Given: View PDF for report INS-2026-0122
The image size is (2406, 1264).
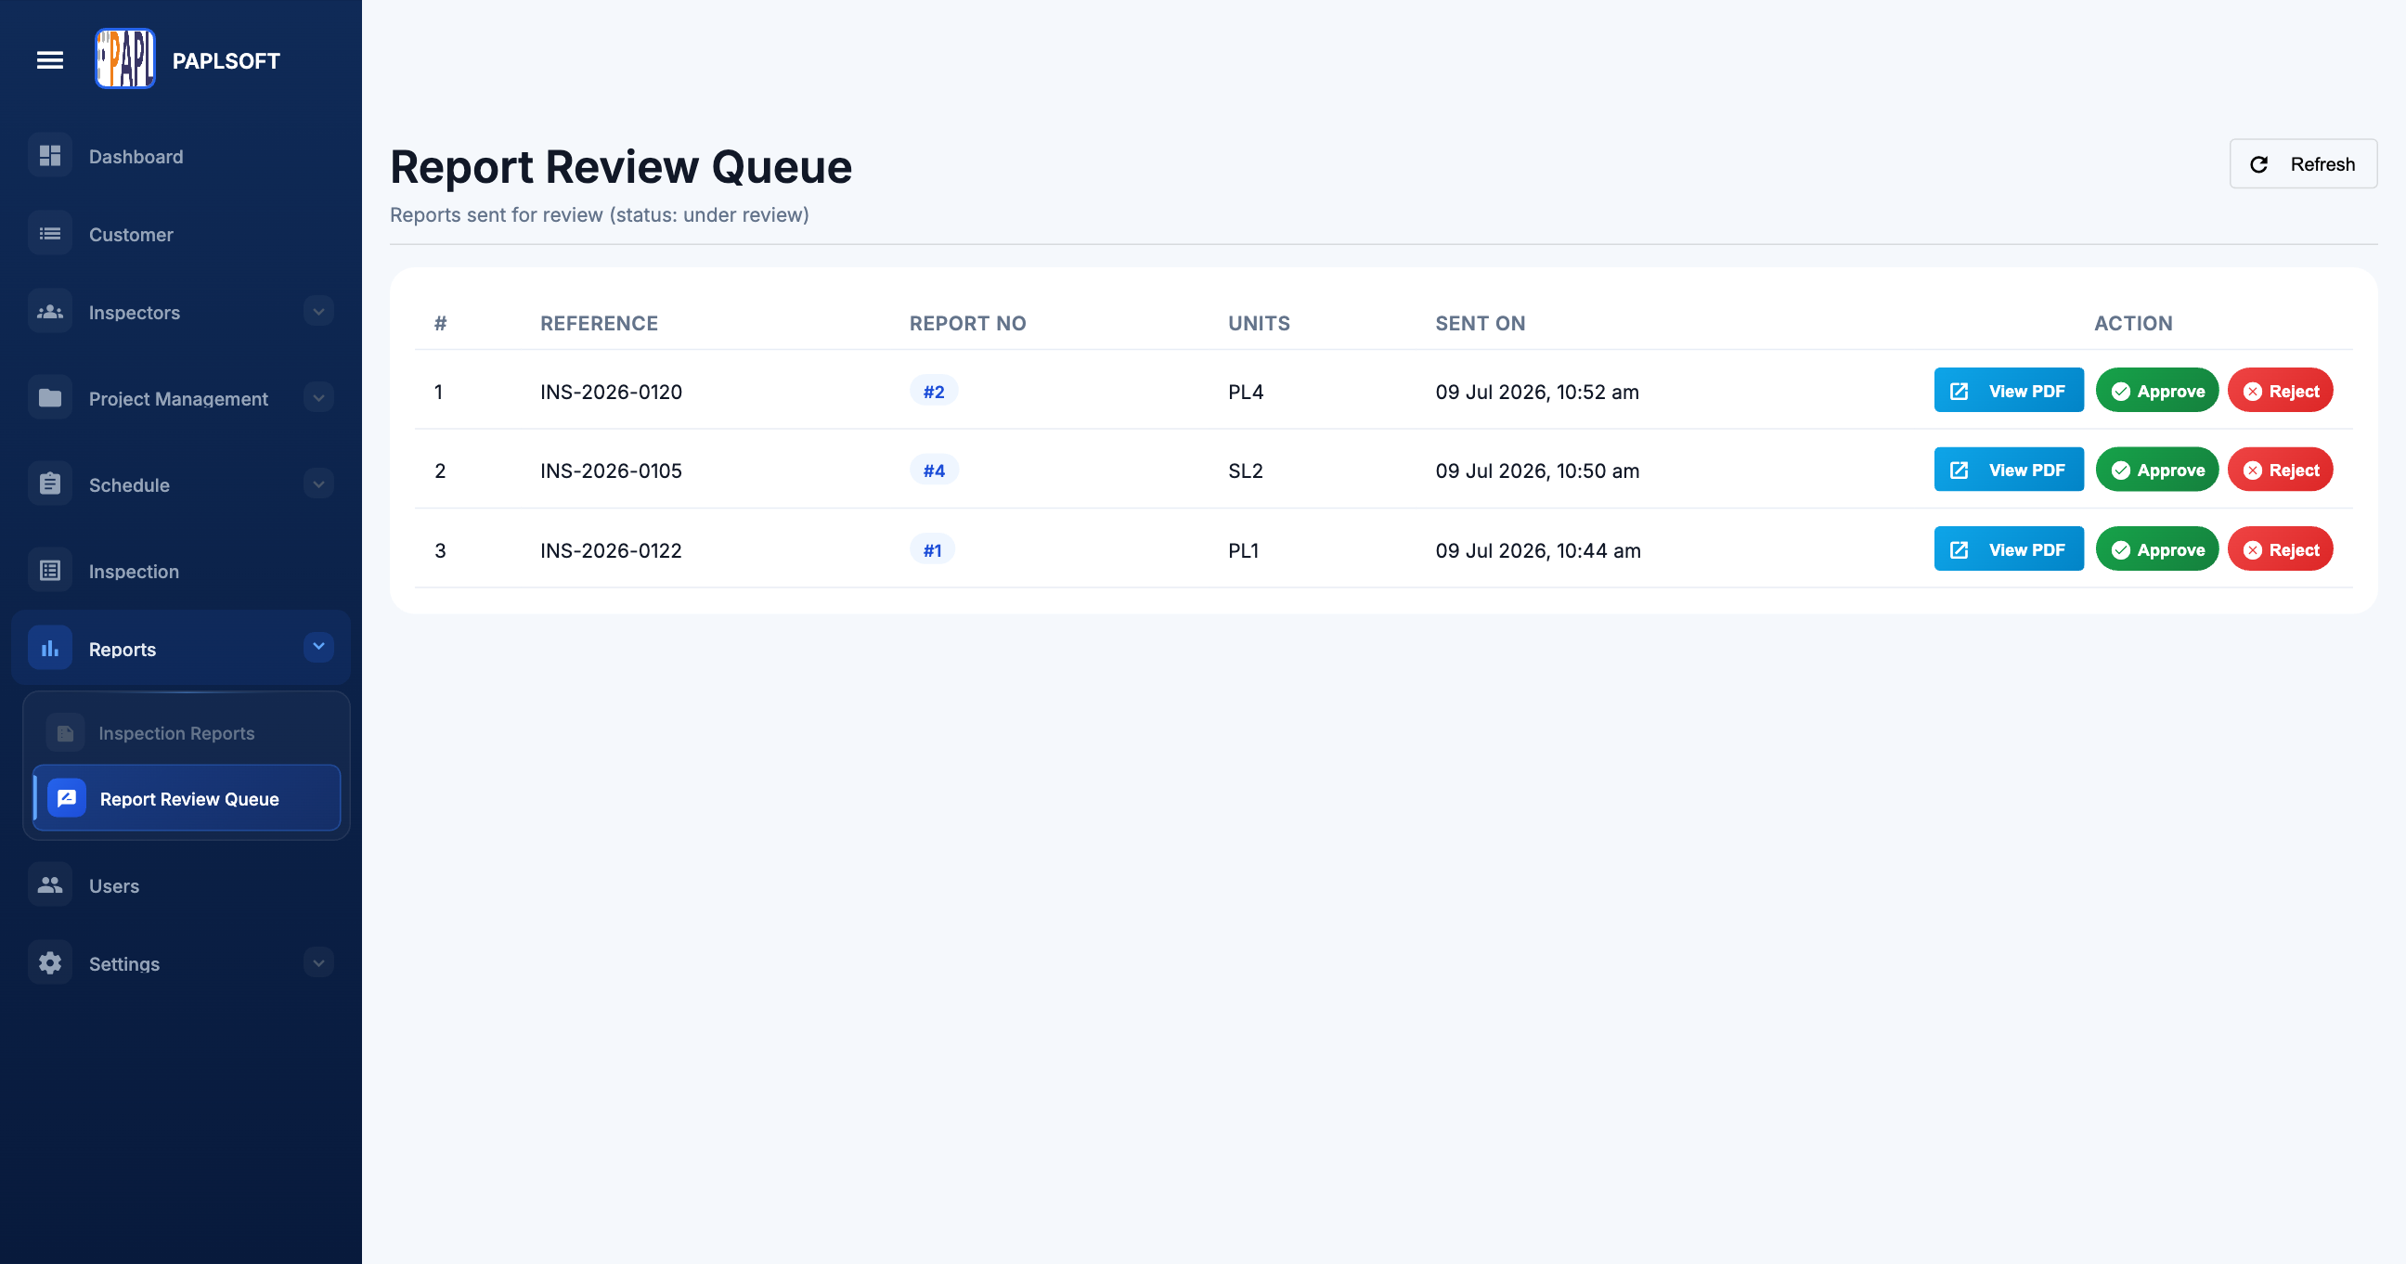Looking at the screenshot, I should tap(2008, 549).
